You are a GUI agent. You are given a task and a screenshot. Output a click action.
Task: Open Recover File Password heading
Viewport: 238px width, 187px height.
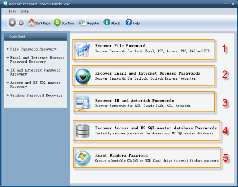click(120, 46)
